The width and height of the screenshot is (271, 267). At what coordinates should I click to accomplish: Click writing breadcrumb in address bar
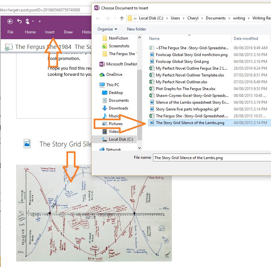[239, 18]
